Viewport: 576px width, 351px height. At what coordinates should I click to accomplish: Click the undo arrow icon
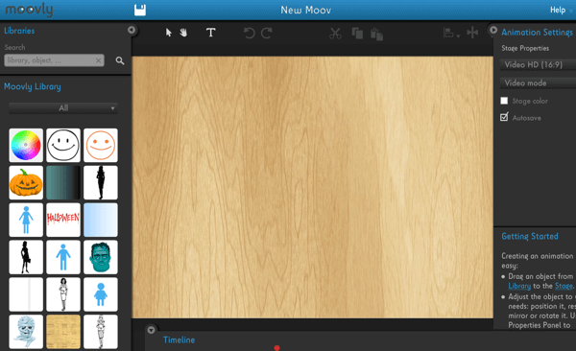pos(249,34)
